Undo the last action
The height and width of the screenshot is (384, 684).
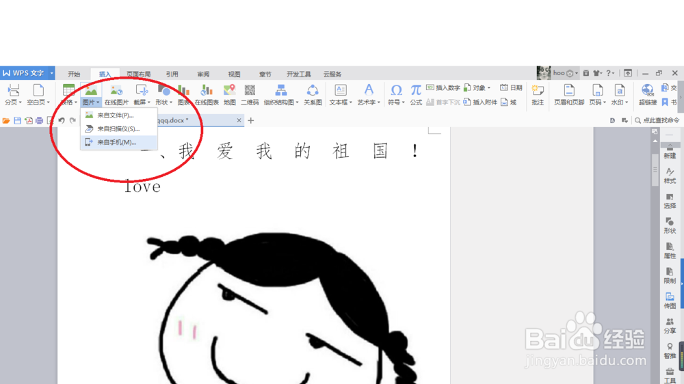pyautogui.click(x=62, y=121)
